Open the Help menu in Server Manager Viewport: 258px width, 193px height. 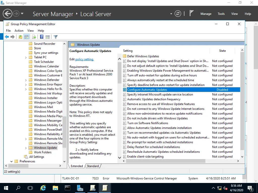[248, 14]
